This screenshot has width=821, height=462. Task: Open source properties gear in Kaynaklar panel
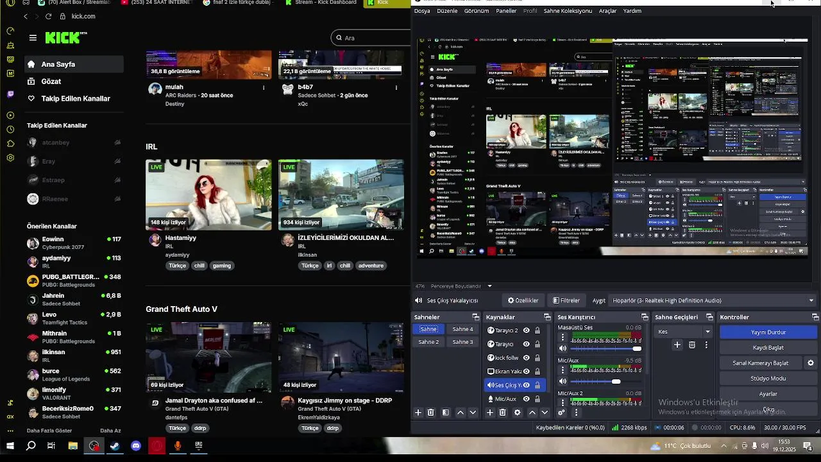pos(518,413)
